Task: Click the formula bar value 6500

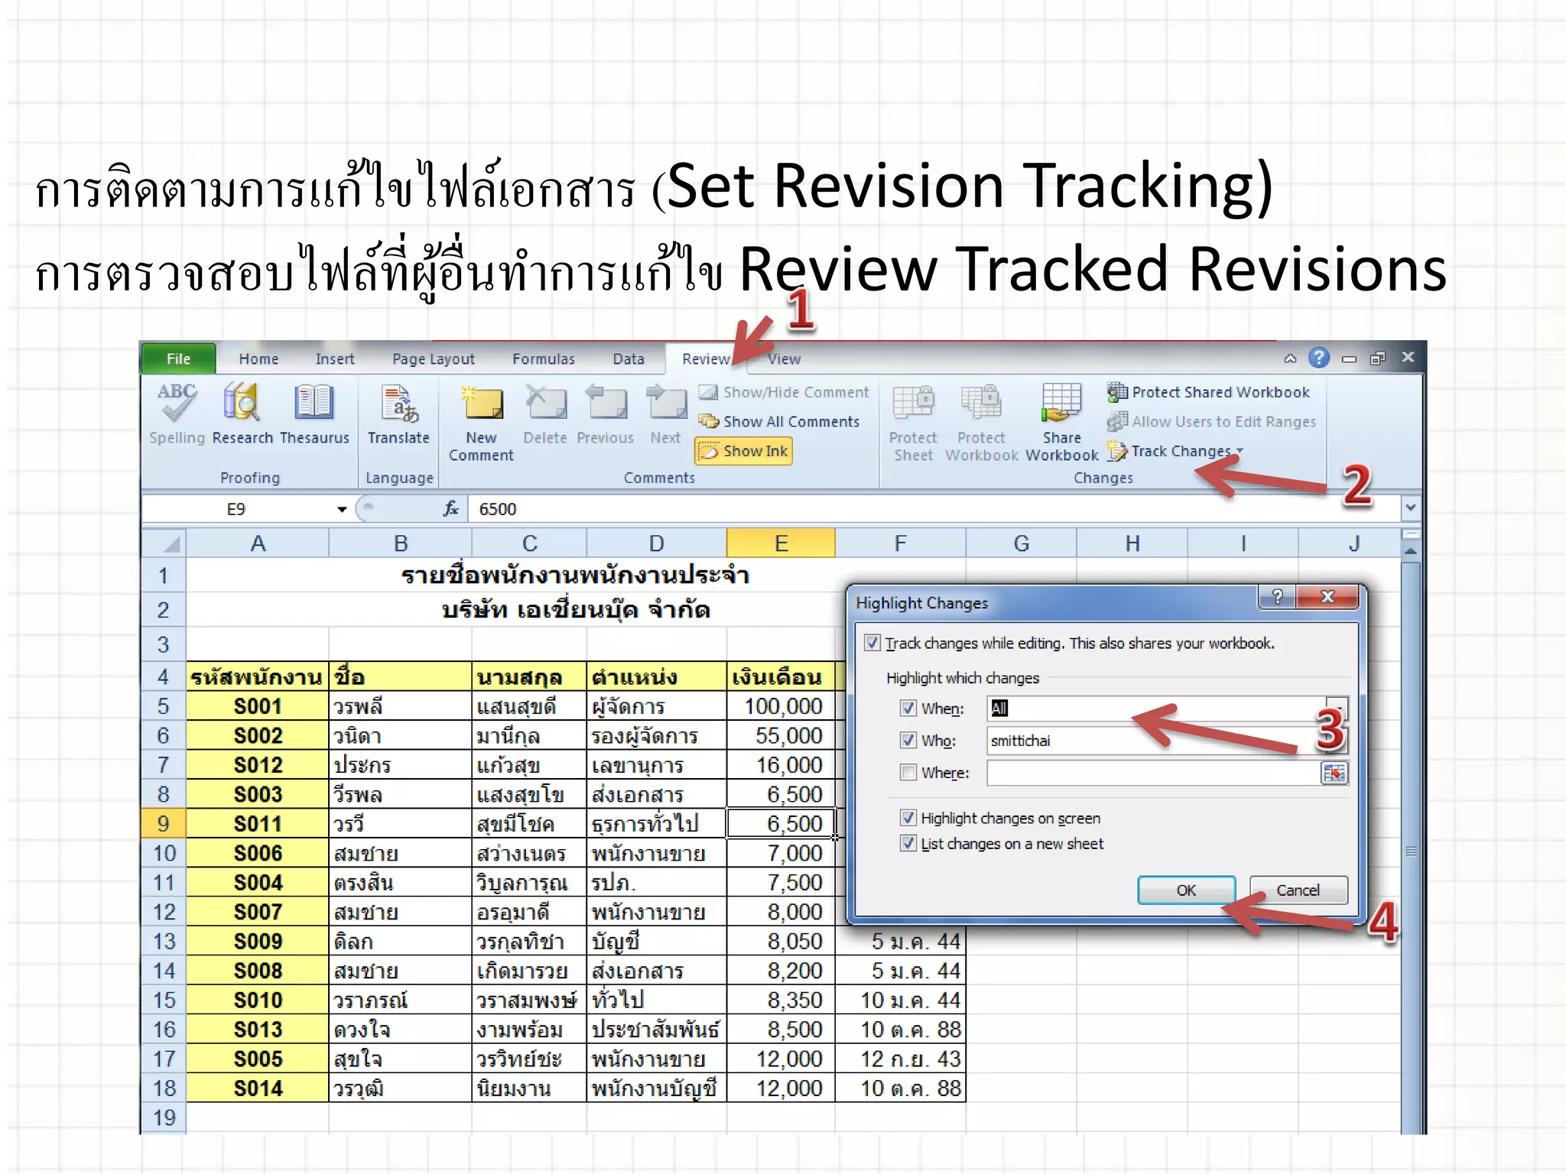Action: (x=498, y=509)
